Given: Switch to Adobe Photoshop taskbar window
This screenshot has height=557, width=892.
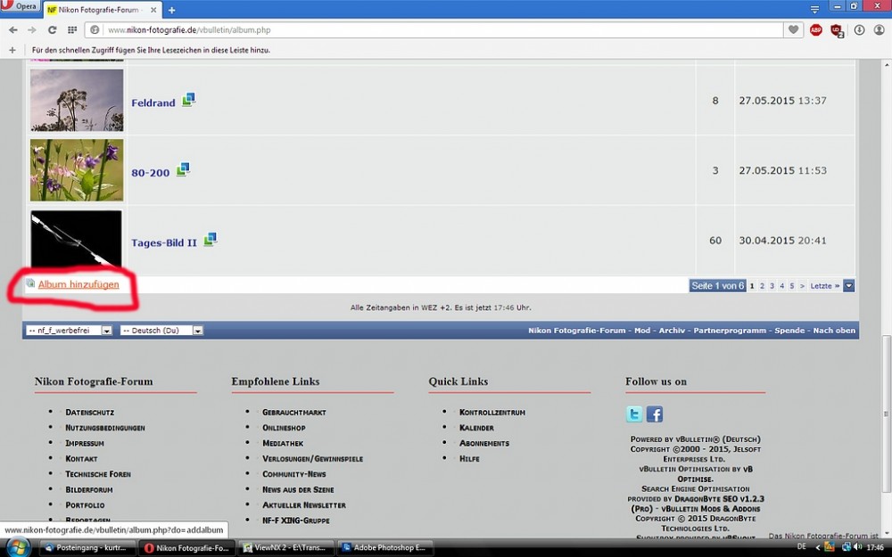Looking at the screenshot, I should click(x=385, y=548).
